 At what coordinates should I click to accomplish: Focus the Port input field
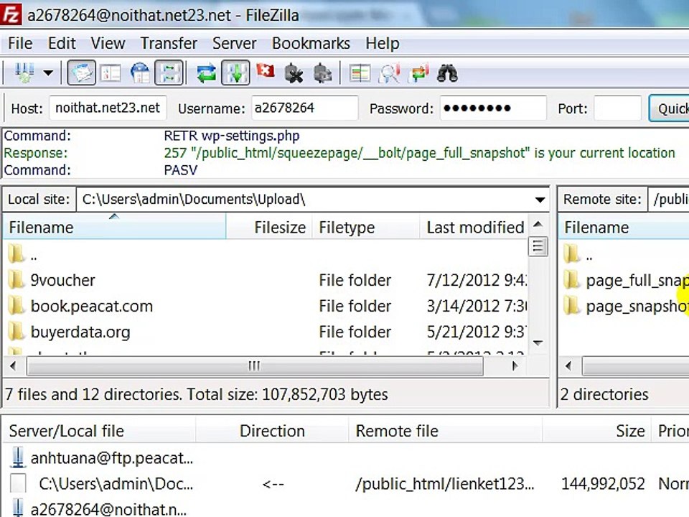click(617, 108)
